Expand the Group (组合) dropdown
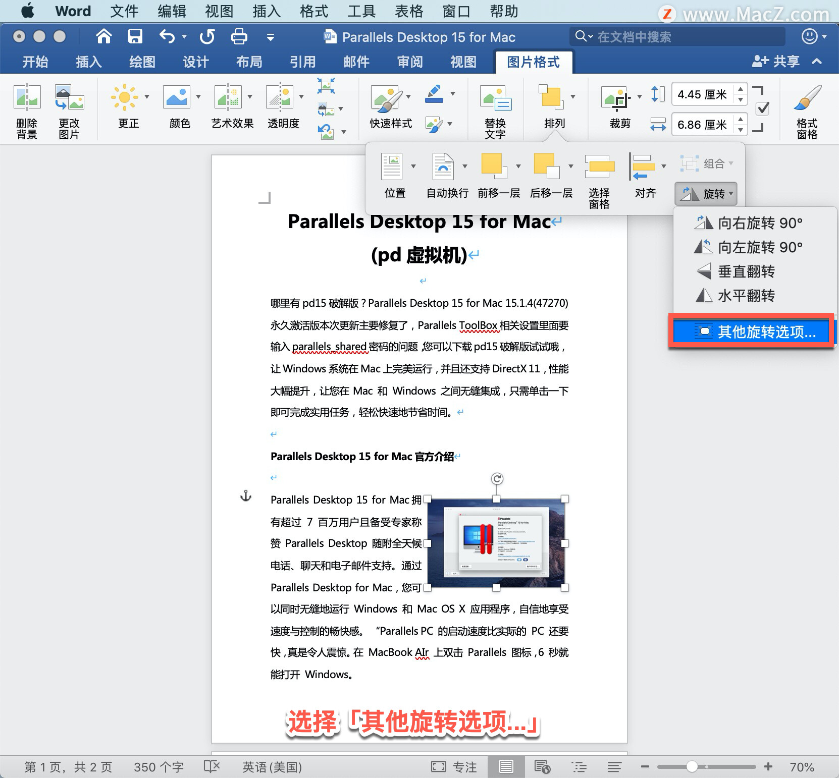The width and height of the screenshot is (839, 778). [706, 163]
